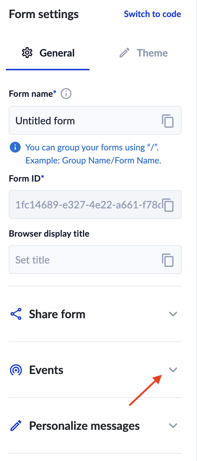Click the Form name info icon
This screenshot has height=461, width=197.
[66, 94]
